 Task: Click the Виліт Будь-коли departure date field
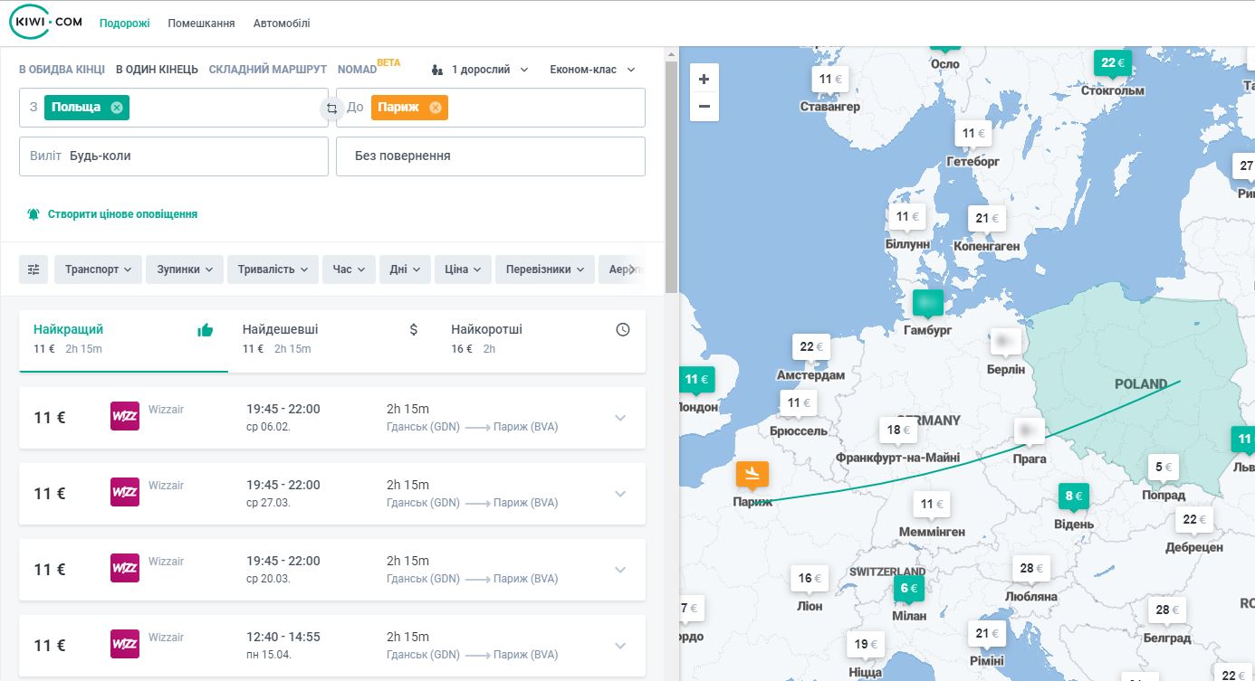[174, 156]
